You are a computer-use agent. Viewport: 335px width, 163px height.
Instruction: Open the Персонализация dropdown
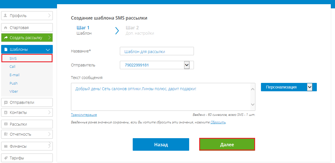tap(310, 87)
